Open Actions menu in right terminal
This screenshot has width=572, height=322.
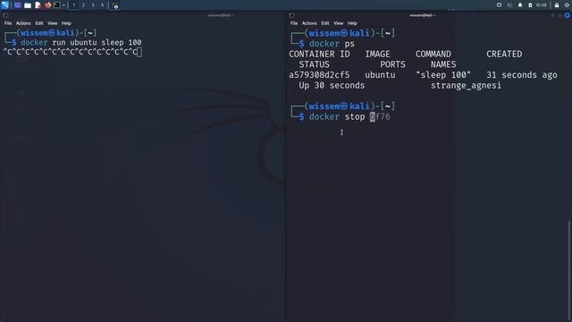click(x=309, y=23)
